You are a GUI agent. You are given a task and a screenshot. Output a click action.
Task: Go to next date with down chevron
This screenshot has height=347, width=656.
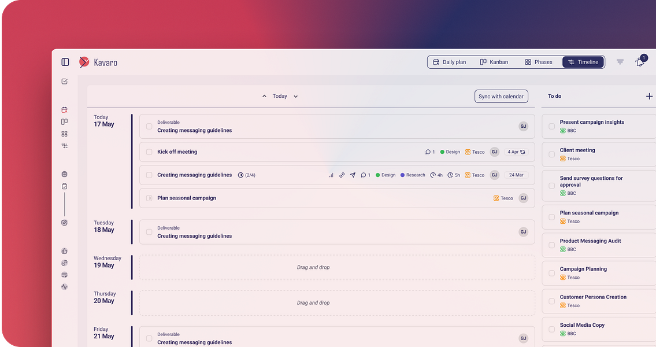click(x=295, y=96)
